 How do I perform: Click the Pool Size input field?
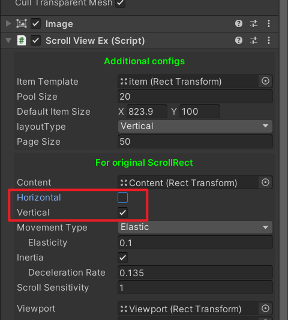195,96
